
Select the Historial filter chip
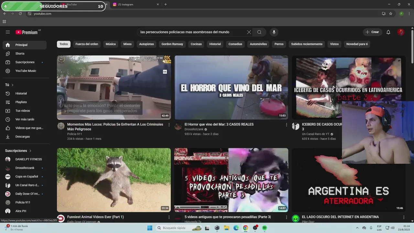[x=215, y=44]
